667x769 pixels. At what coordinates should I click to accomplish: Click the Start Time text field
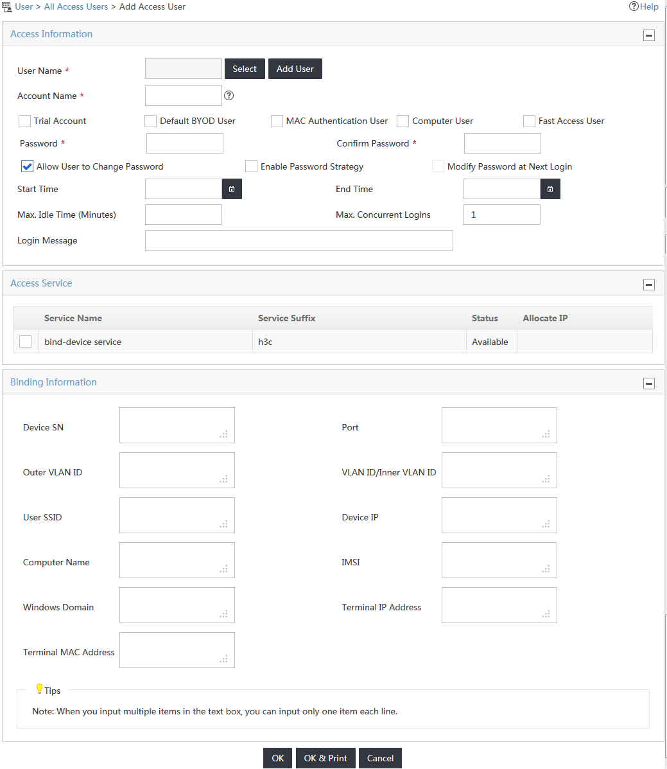pyautogui.click(x=184, y=189)
